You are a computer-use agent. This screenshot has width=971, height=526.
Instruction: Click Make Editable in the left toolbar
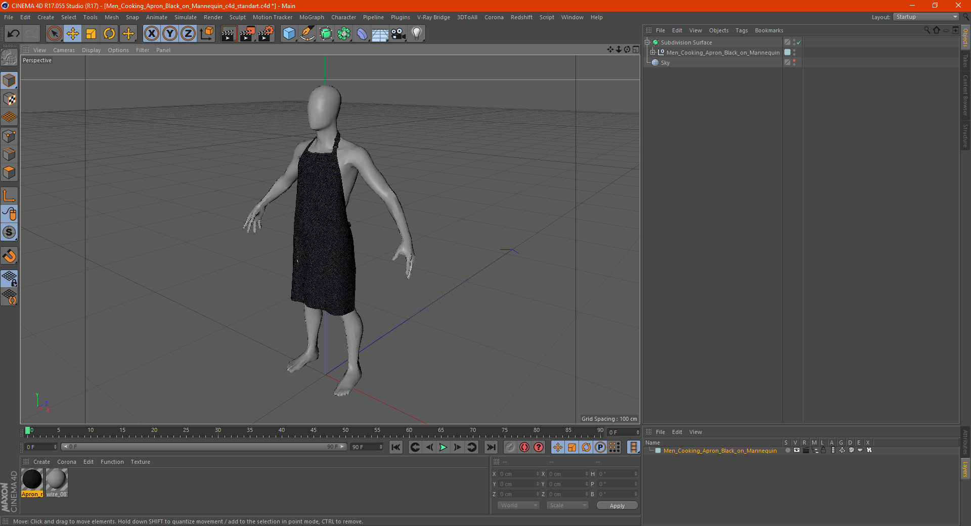pos(9,58)
